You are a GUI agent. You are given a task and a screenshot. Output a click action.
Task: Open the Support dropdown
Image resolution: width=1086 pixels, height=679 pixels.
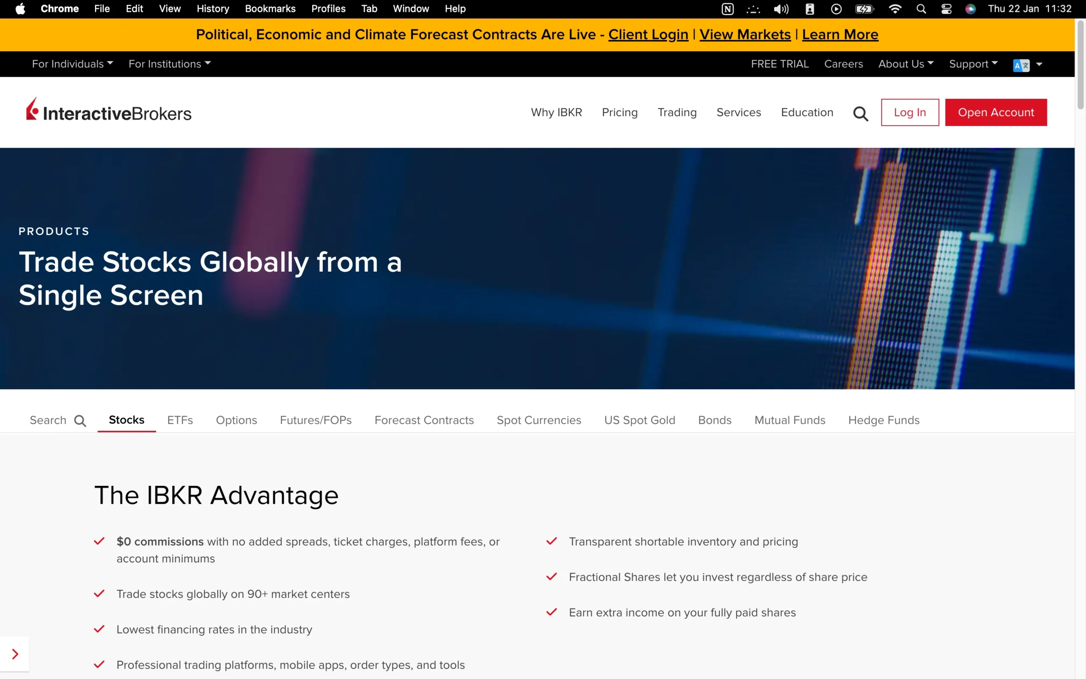pyautogui.click(x=973, y=64)
